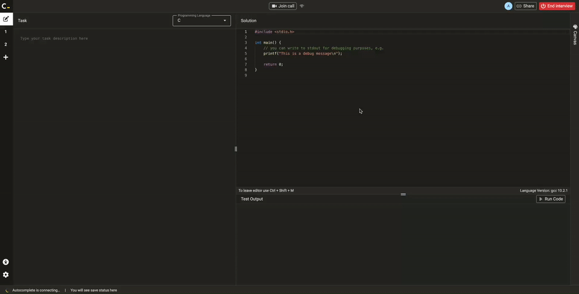Viewport: 579px width, 294px height.
Task: Run the code with Run Code button
Action: click(x=551, y=199)
